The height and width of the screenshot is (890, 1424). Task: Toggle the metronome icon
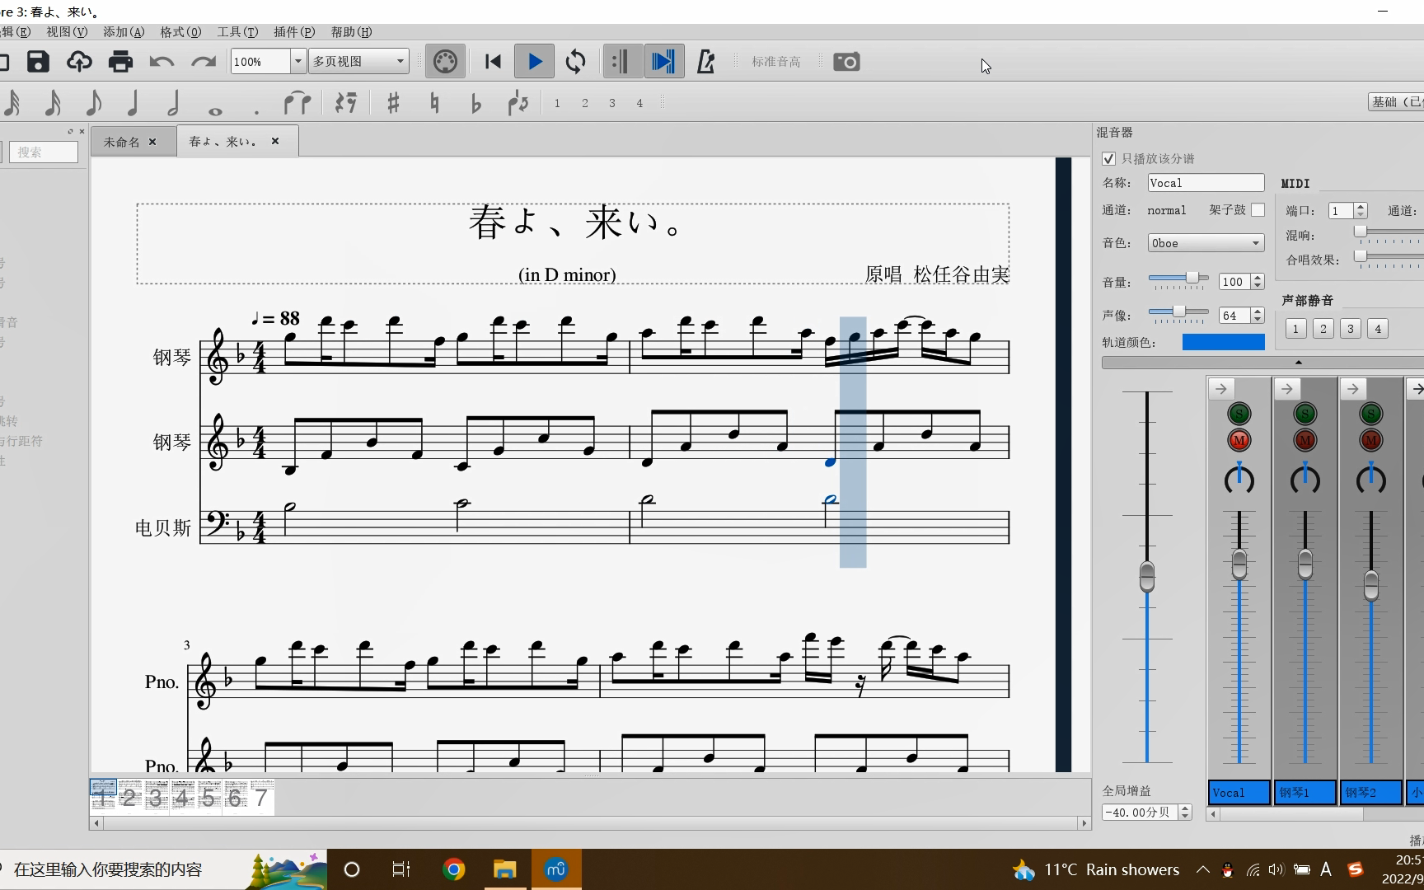(x=706, y=62)
